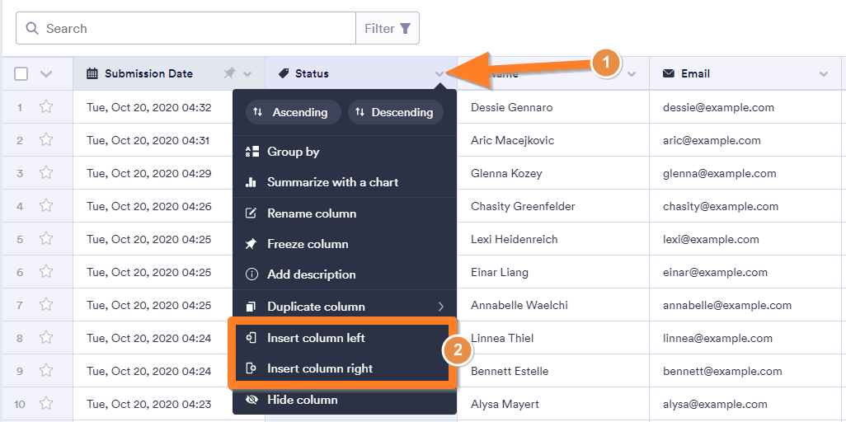This screenshot has height=422, width=846.
Task: Open the Email column dropdown chevron
Action: pos(824,74)
